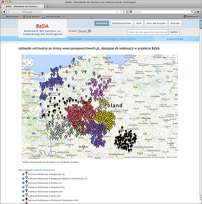Click the blue legend pin for Kalisz archive
This screenshot has height=204, width=202.
[27, 182]
